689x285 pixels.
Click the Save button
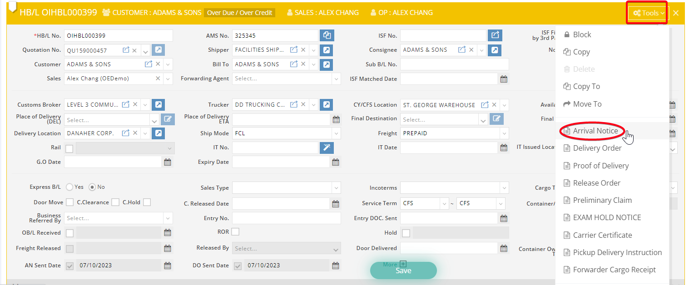(x=403, y=270)
